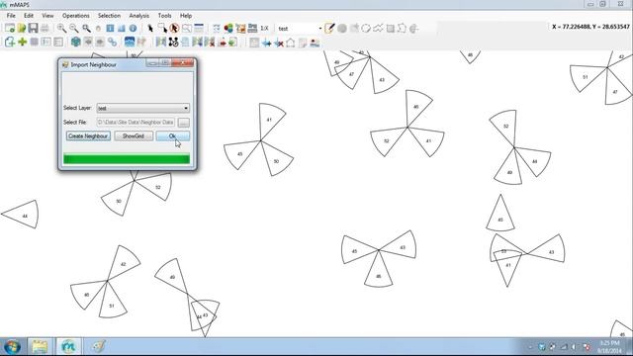Click the open folder toolbar icon
Viewport: 633px width, 356px height.
22,28
